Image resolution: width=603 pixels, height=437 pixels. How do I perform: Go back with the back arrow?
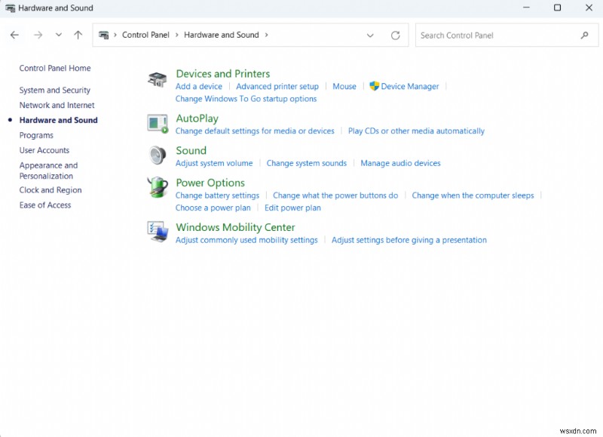(14, 35)
